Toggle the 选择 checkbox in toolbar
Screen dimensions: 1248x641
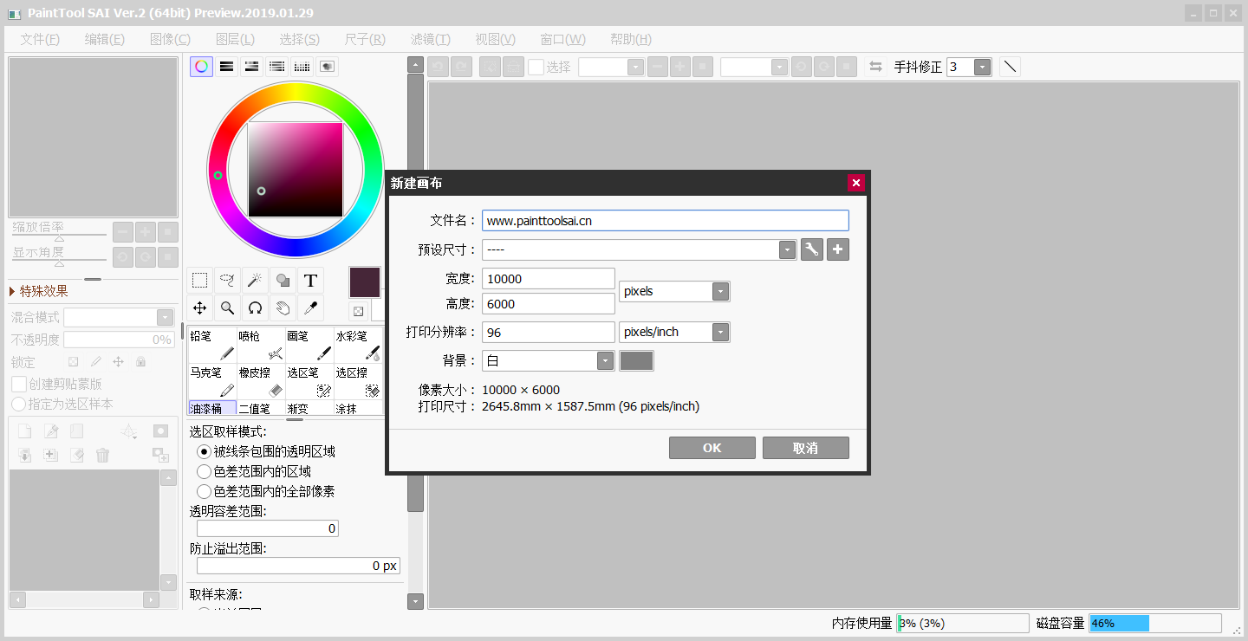tap(536, 67)
